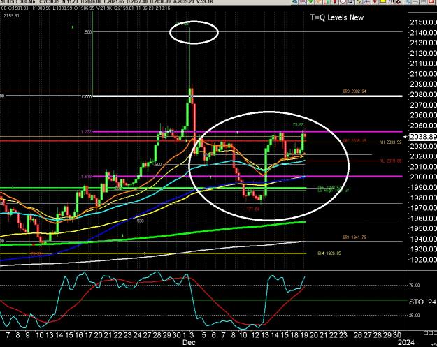Click the current price tag 2038.89
Screen dimensions: 437x347
pyautogui.click(x=423, y=137)
